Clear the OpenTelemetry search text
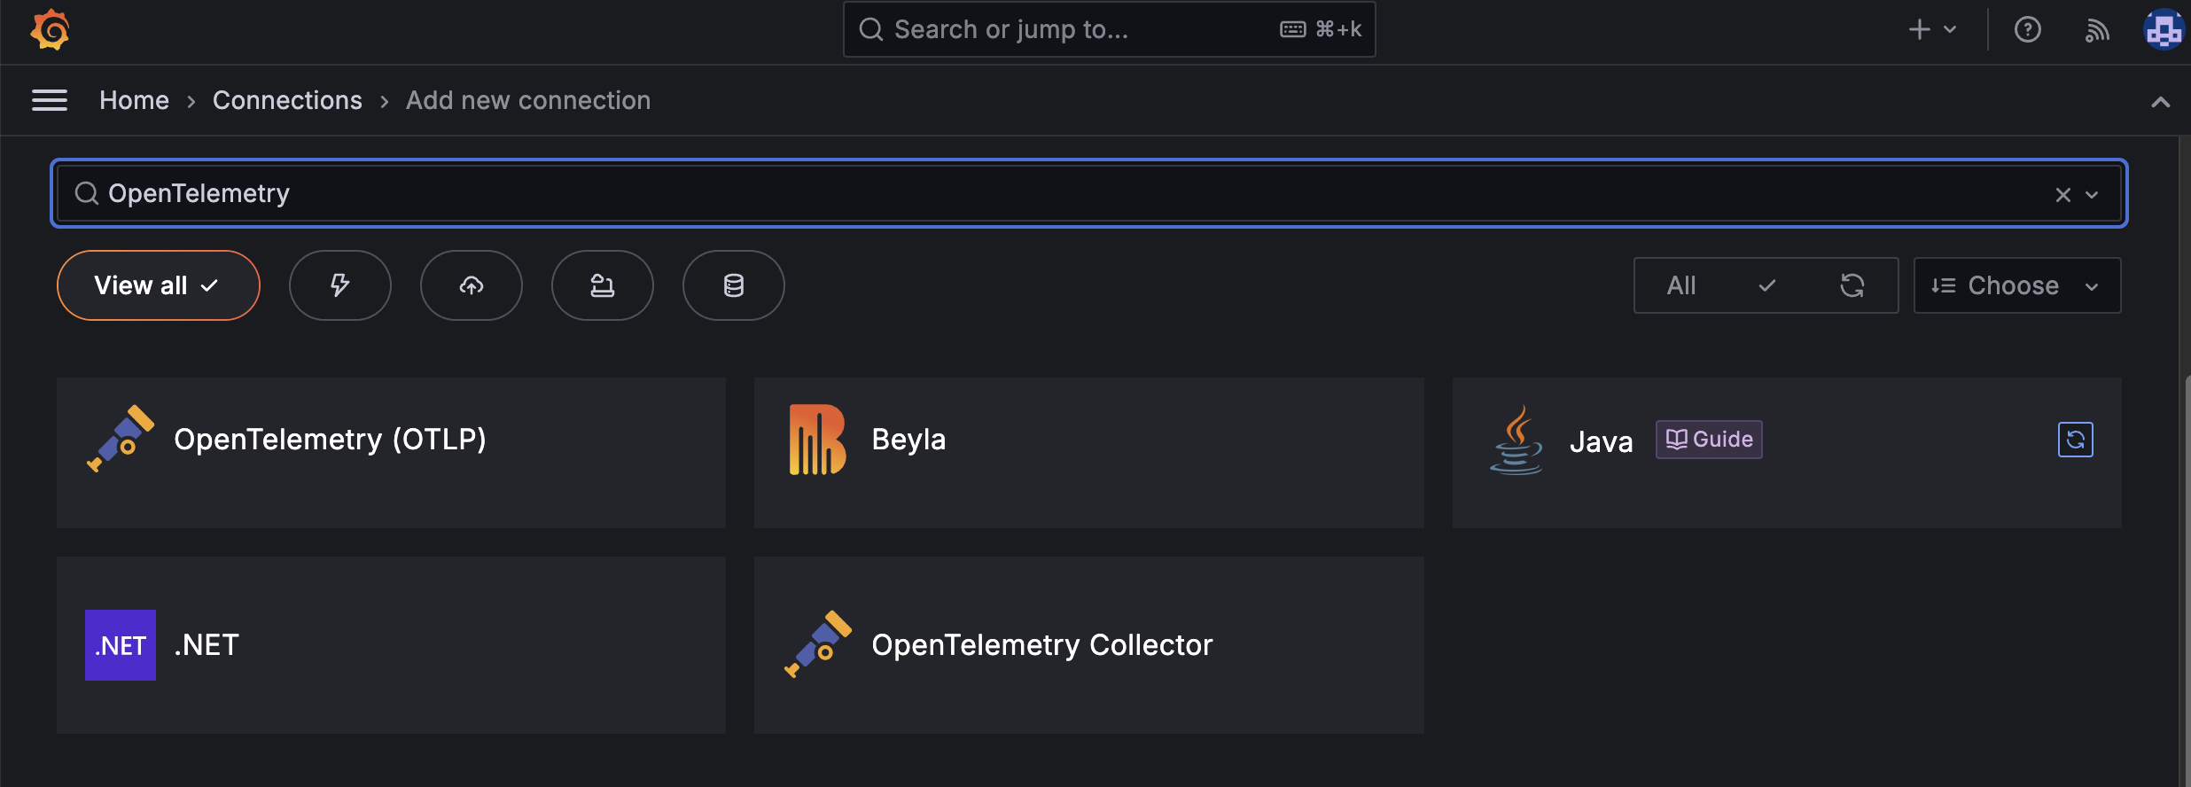Screen dimensions: 2191x787 pos(2062,195)
